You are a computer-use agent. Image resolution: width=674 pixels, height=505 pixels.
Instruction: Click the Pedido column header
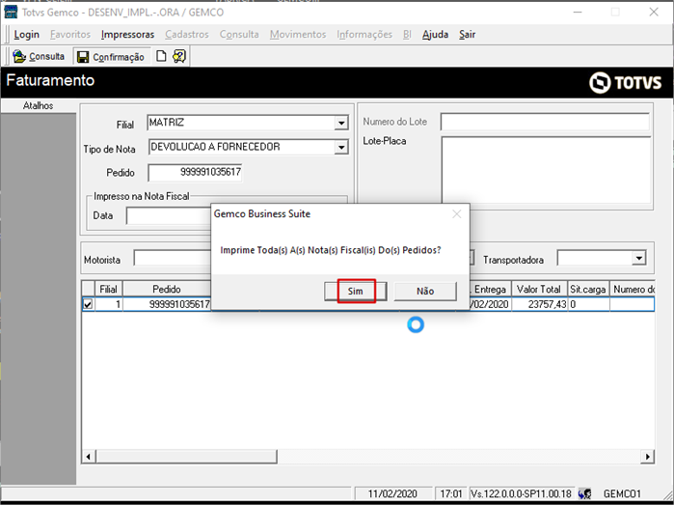coord(167,289)
